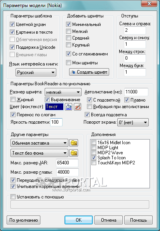Toggle Учитывать коррекцию времени checkbox
The height and width of the screenshot is (231, 160).
(13, 186)
